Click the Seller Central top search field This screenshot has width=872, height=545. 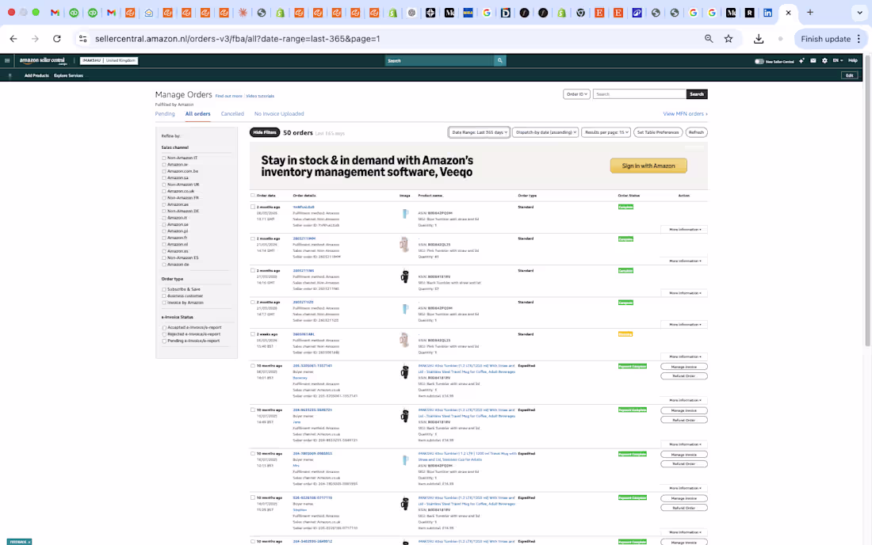pyautogui.click(x=439, y=60)
